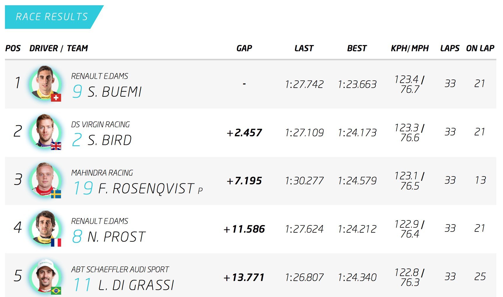
Task: Click the Swiss flag icon beside Buemi
Action: point(56,98)
